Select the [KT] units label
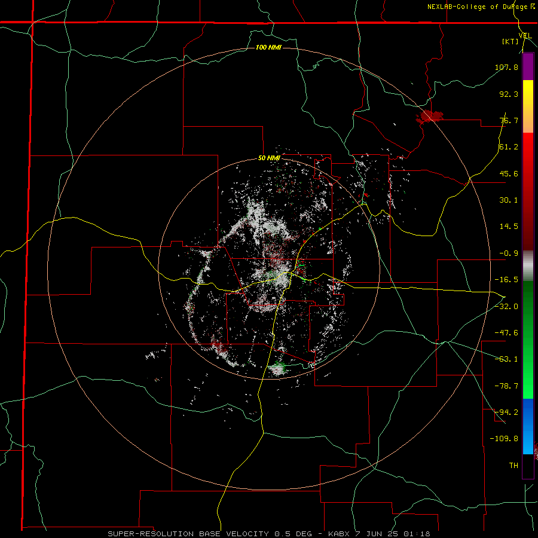 coord(510,41)
